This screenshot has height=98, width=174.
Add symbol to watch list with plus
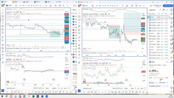(x=160, y=10)
